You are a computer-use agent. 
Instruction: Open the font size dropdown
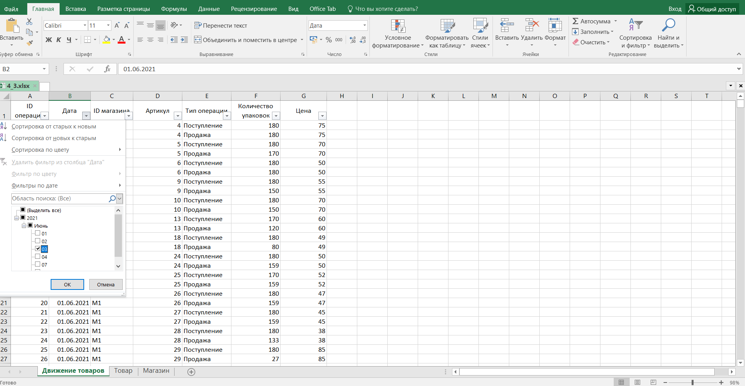point(108,26)
